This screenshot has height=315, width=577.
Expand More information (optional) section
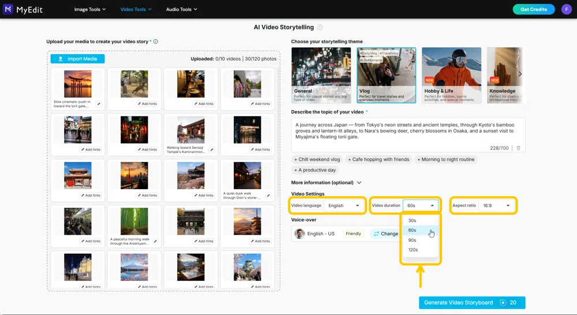pyautogui.click(x=327, y=182)
